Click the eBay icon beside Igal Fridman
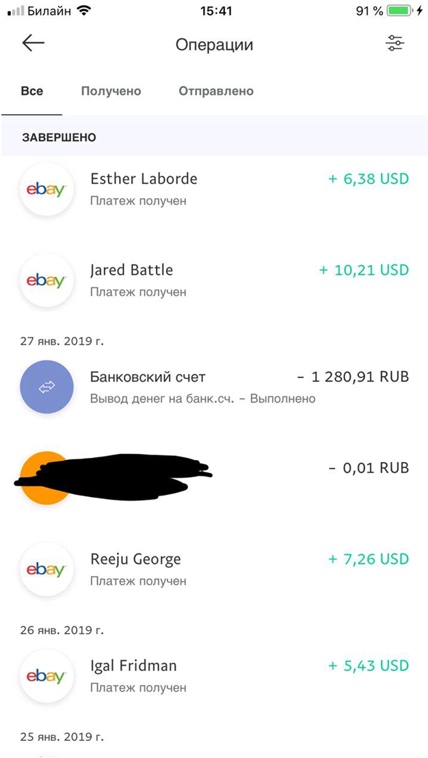Viewport: 428px width, 758px height. (46, 676)
